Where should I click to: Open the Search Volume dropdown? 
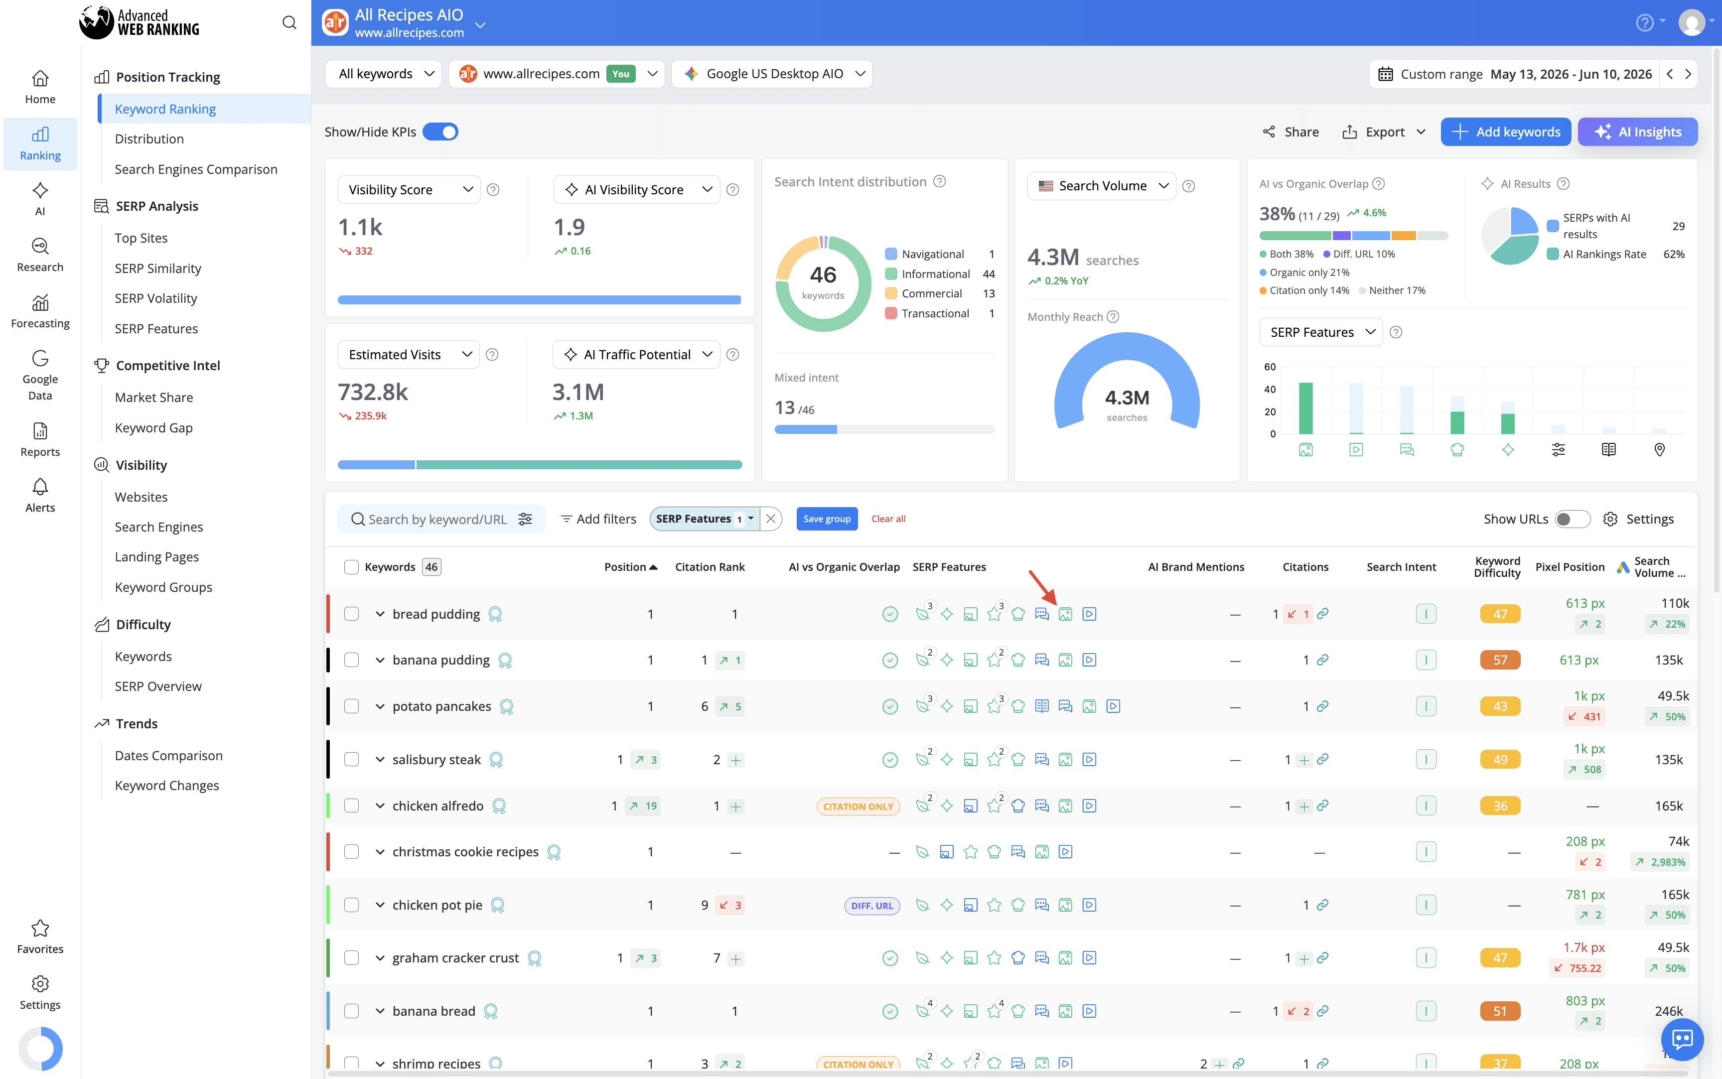click(x=1102, y=185)
